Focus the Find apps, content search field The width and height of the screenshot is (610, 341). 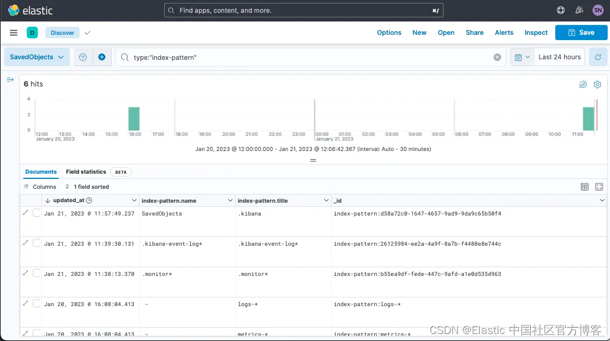pos(303,10)
